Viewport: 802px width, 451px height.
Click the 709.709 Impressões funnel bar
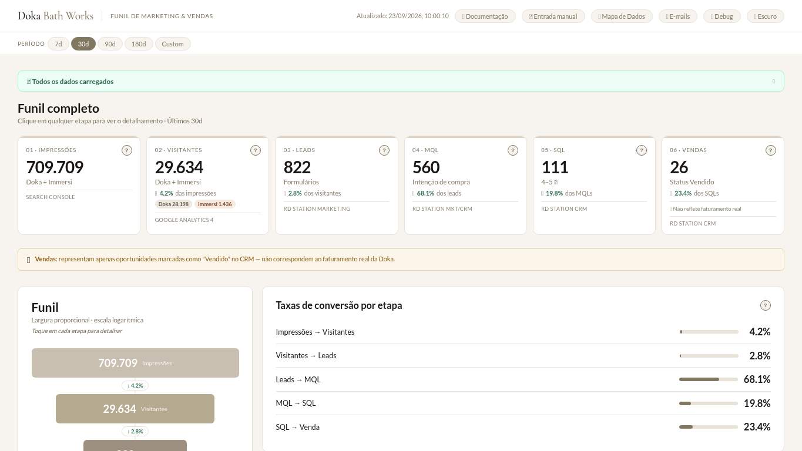point(135,363)
